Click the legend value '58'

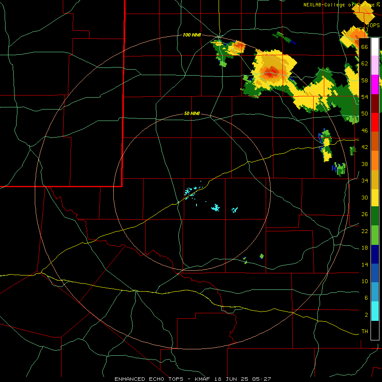click(365, 80)
